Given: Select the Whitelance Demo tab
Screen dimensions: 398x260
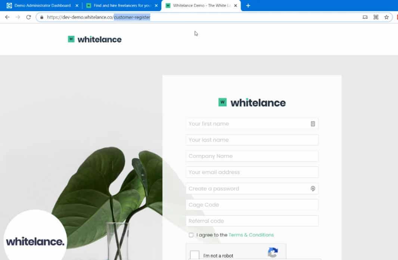Looking at the screenshot, I should point(201,6).
